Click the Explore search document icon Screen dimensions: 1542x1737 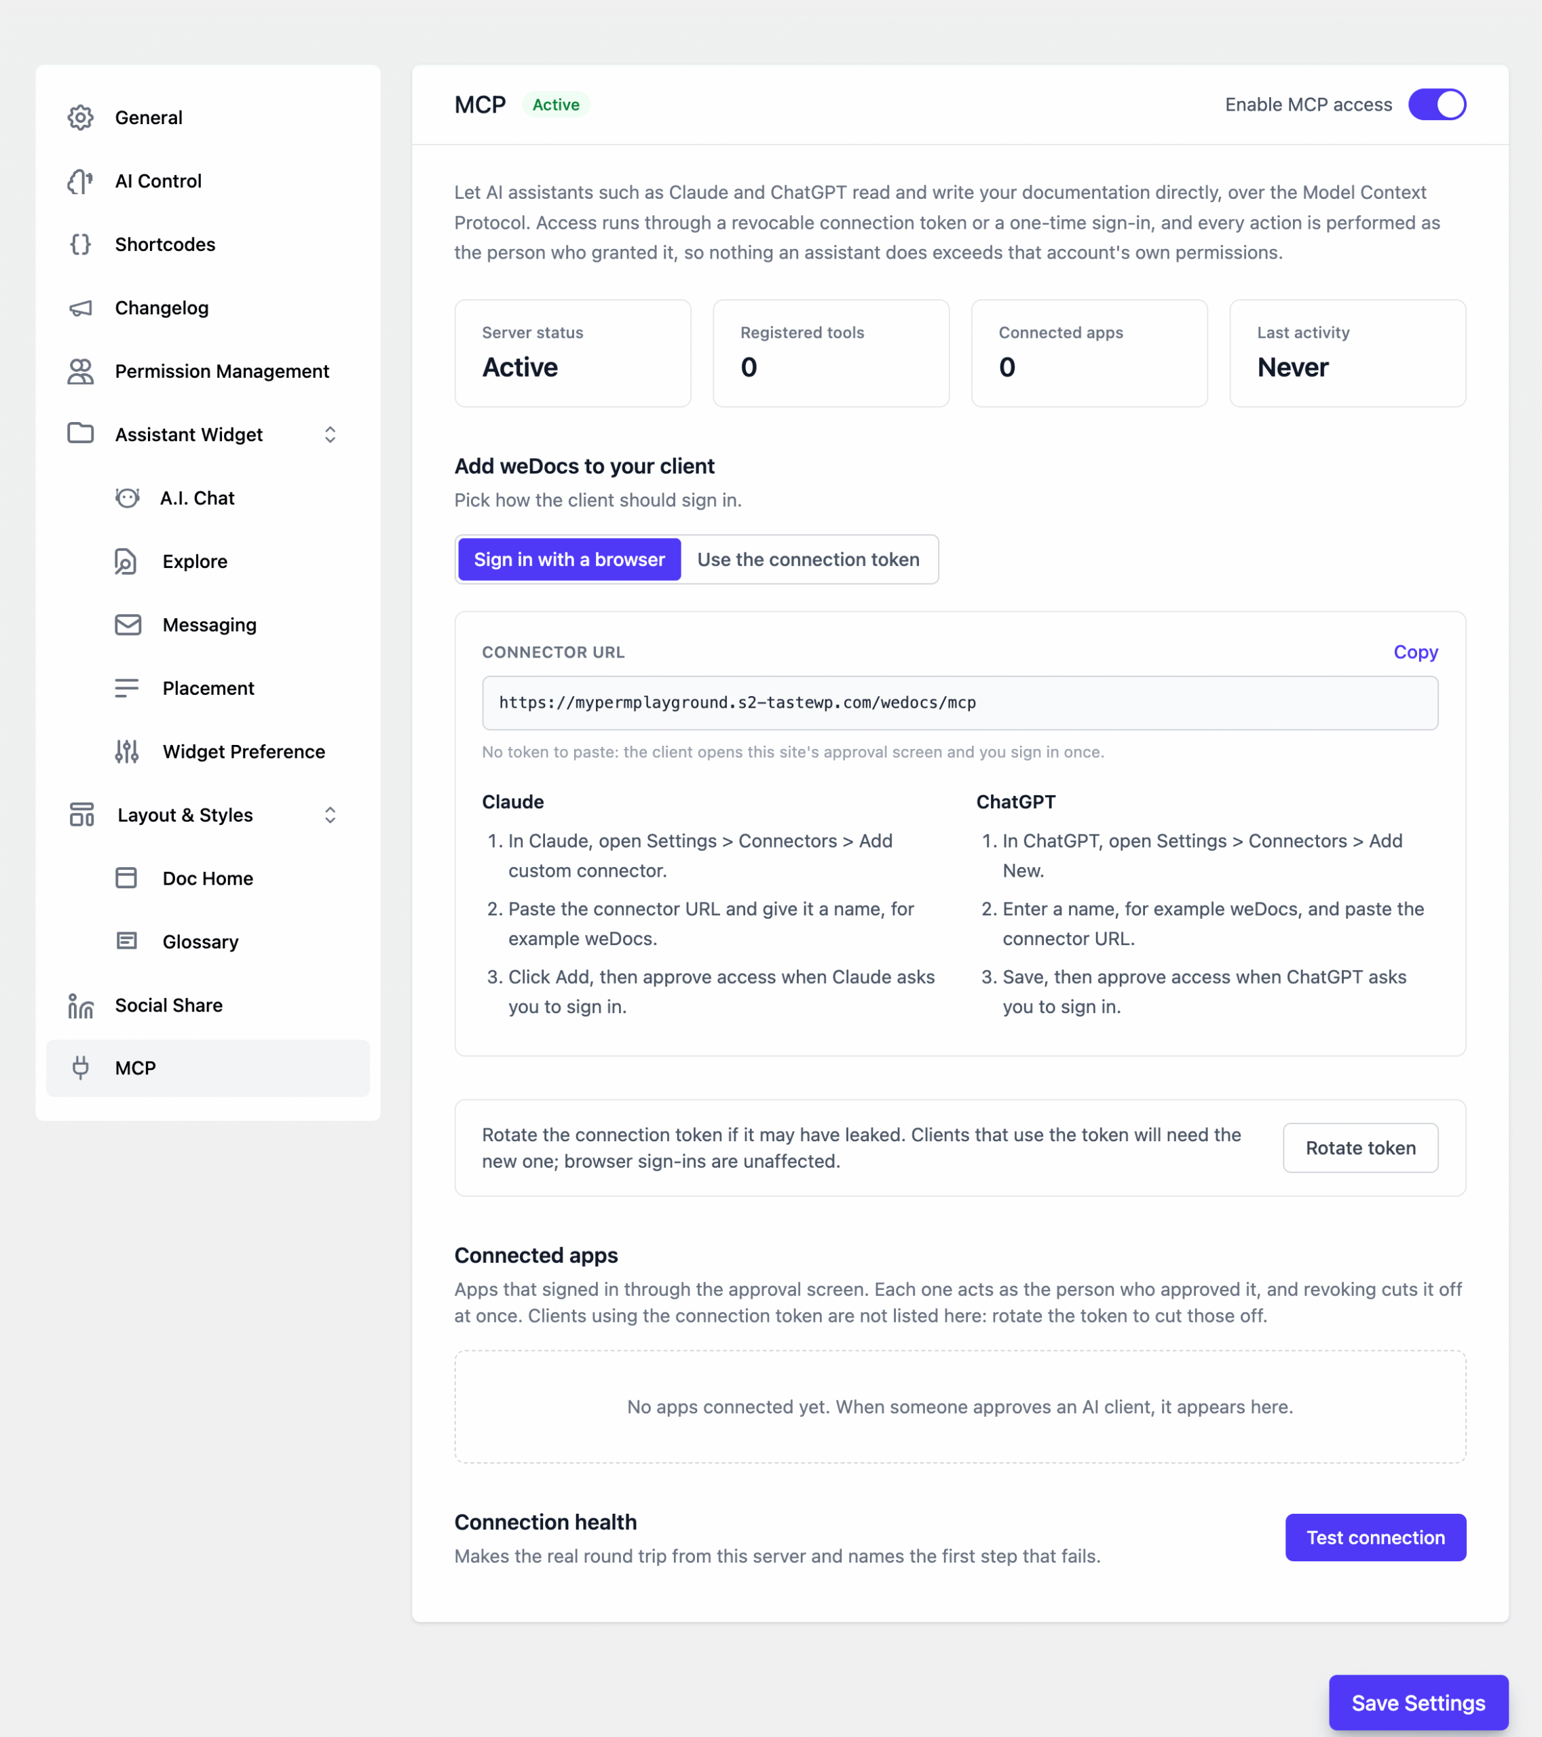click(x=126, y=562)
